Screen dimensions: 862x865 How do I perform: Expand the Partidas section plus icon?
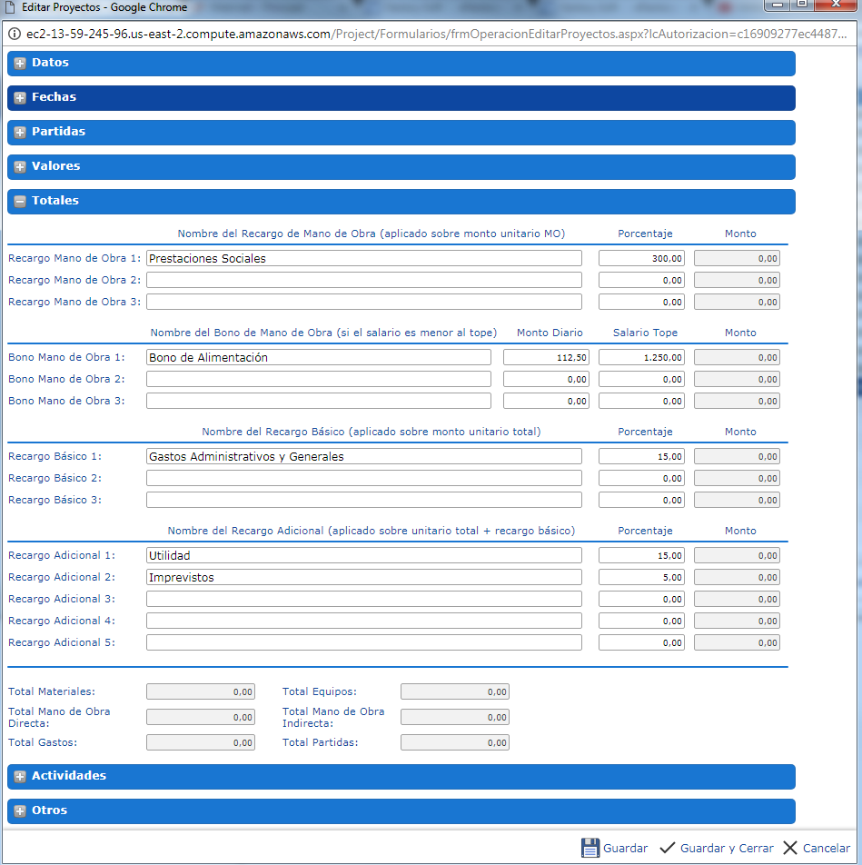tap(20, 133)
